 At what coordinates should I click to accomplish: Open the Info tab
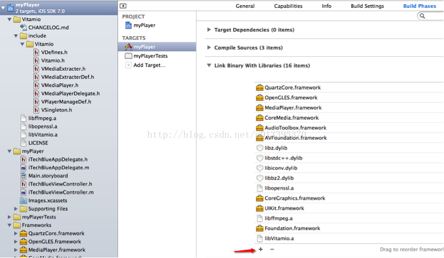(326, 6)
